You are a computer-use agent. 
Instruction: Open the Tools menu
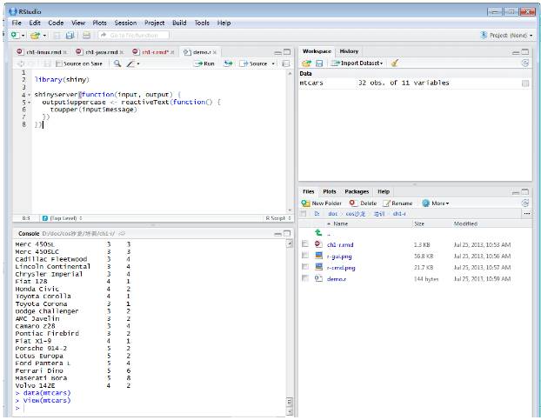(x=202, y=23)
